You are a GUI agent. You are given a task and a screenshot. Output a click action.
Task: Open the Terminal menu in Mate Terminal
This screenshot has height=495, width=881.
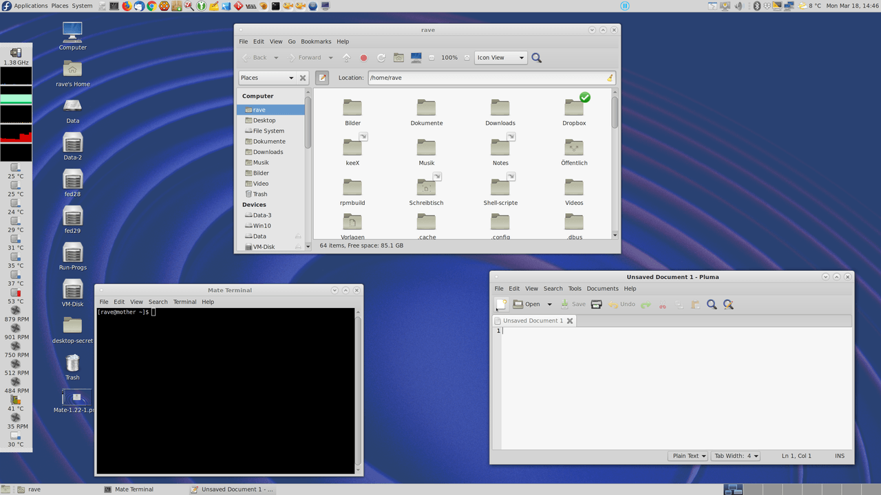(184, 302)
